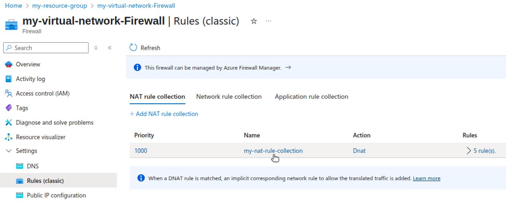
Task: Switch to Network rule collection tab
Action: tap(229, 97)
